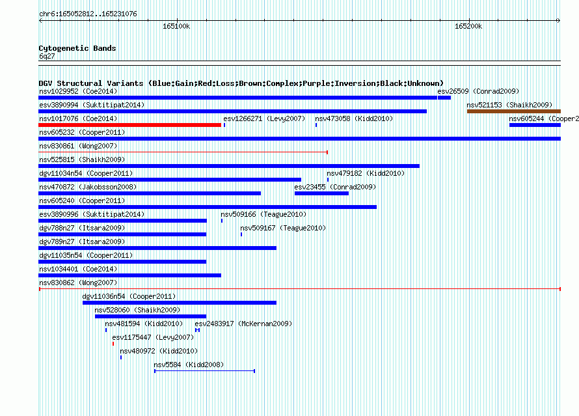Select nsv509166 (Teague2010) label

(263, 214)
